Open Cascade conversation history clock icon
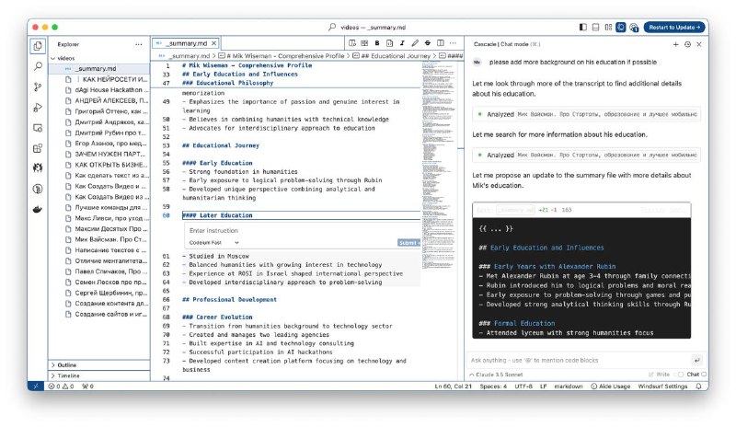Screen dimensions: 736x427 (687, 44)
